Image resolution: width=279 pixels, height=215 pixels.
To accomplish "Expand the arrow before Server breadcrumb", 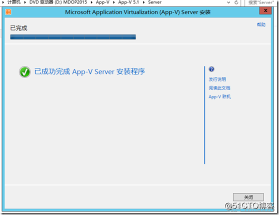I will pyautogui.click(x=143, y=2).
